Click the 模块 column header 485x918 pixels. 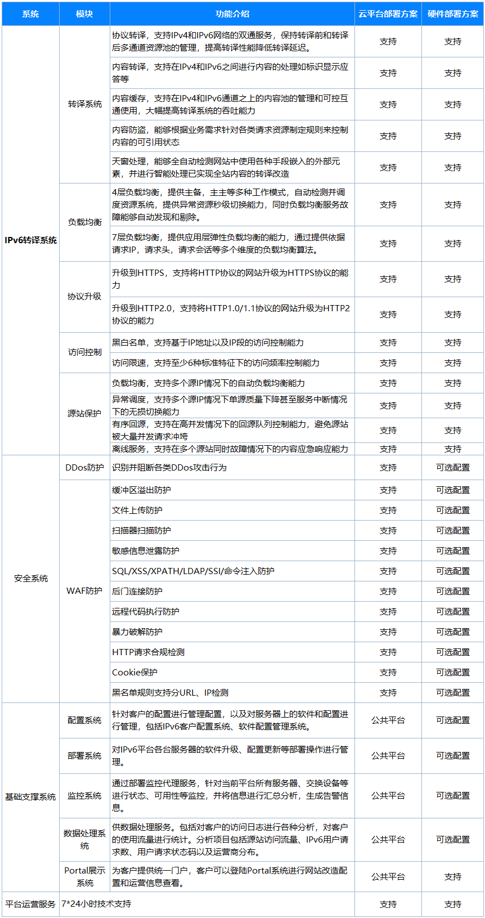coord(84,14)
